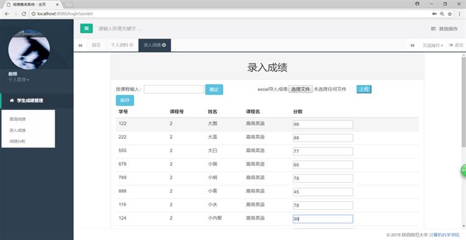This screenshot has height=240, width=466.
Task: Click the tab scroll-right double arrow
Action: pyautogui.click(x=413, y=45)
